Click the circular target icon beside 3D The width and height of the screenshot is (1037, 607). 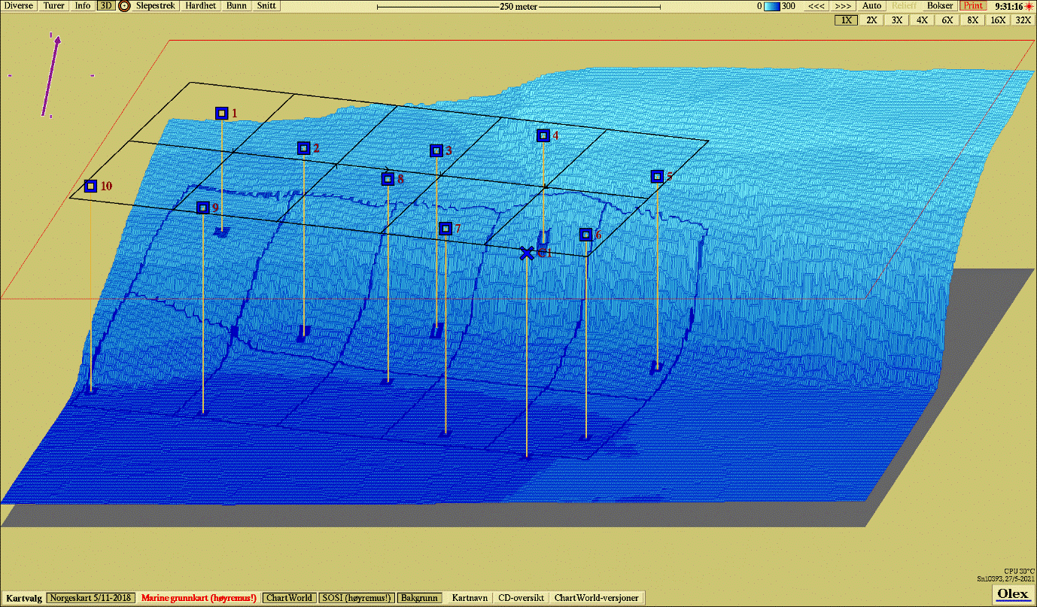click(124, 6)
